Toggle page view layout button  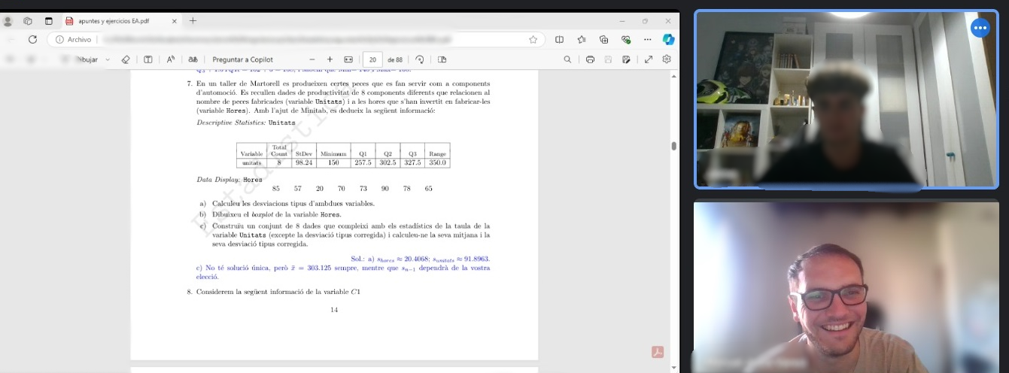442,59
